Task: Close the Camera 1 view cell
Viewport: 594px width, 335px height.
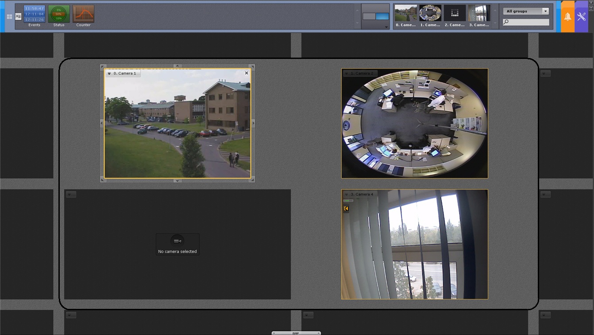Action: pos(247,73)
